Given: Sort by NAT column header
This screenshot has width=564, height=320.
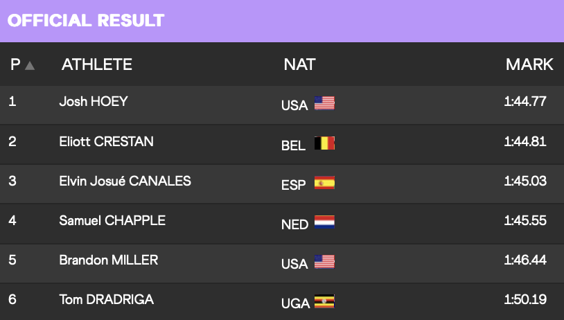Looking at the screenshot, I should [x=299, y=64].
